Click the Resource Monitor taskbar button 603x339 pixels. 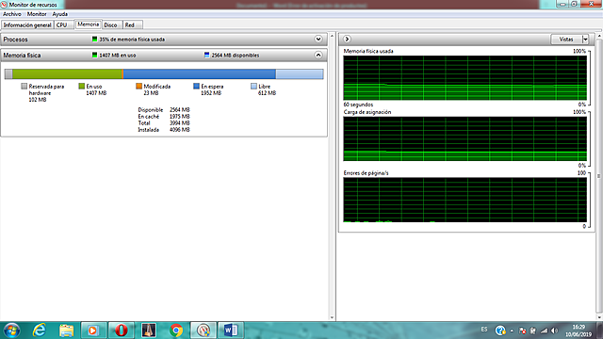tap(204, 331)
